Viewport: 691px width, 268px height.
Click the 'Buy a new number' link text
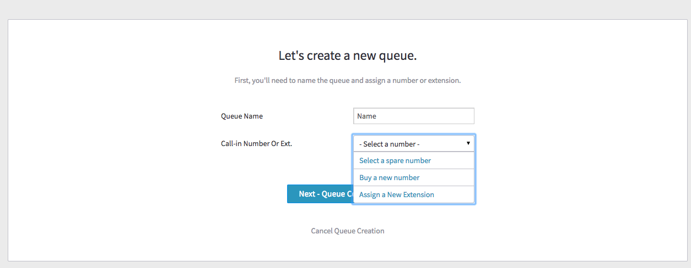pyautogui.click(x=389, y=177)
